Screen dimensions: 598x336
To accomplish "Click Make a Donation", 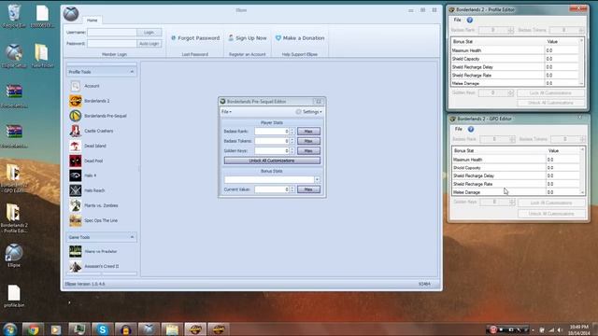I will point(300,38).
